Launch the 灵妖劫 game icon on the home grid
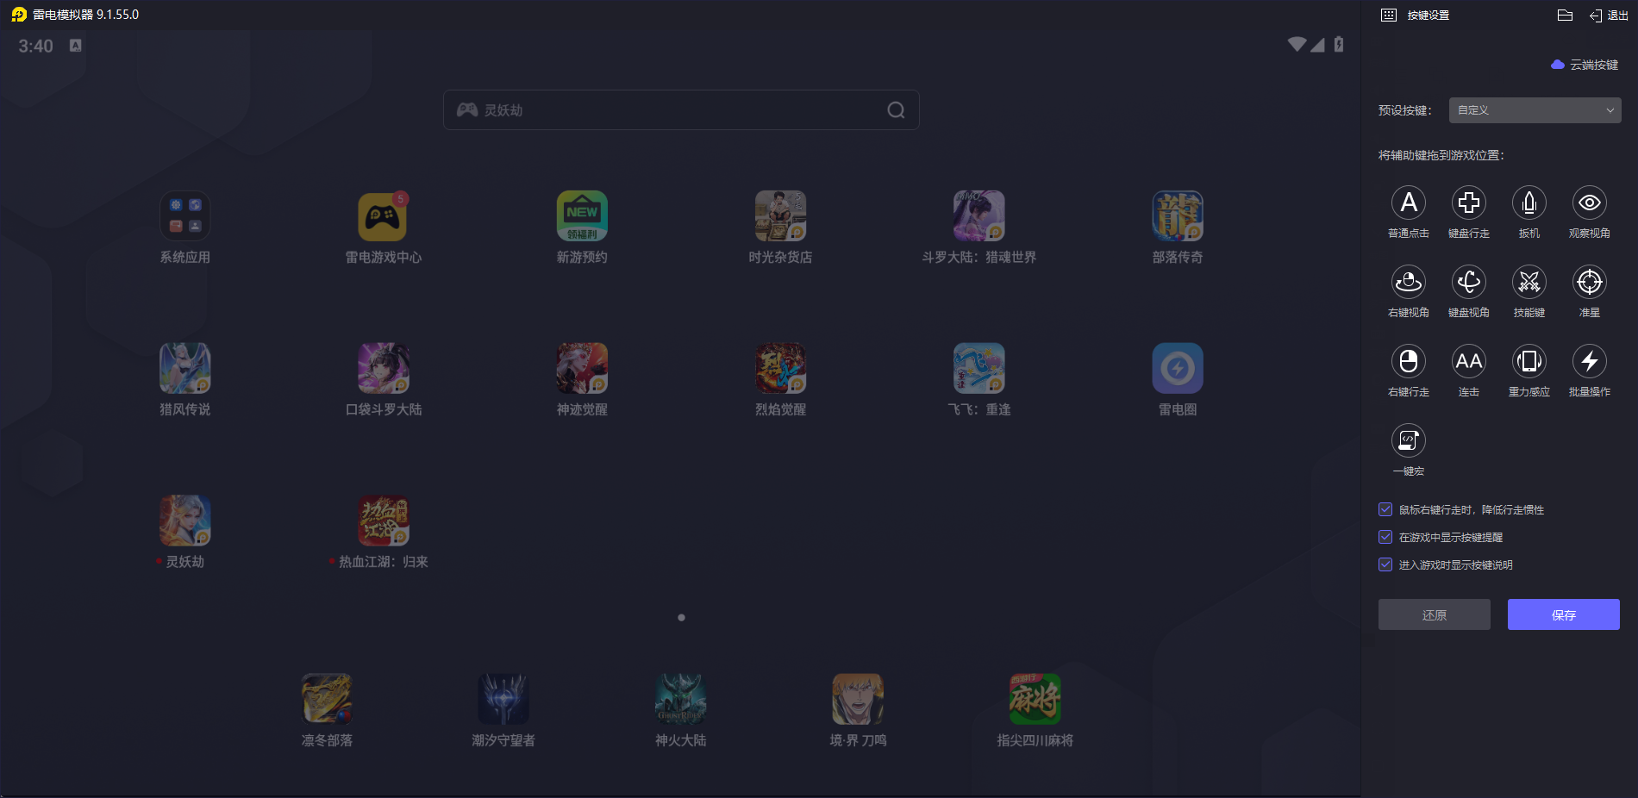 (x=185, y=521)
